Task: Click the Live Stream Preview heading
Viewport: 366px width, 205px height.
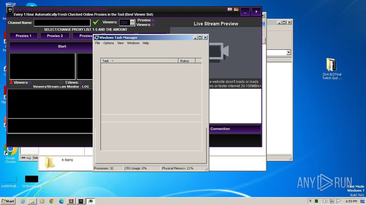Action: (216, 24)
